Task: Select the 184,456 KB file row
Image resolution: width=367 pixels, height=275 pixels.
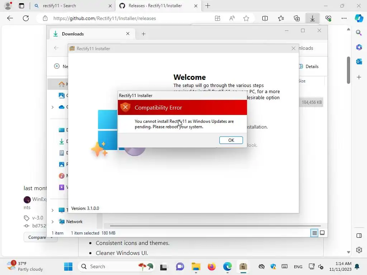Action: click(x=311, y=102)
